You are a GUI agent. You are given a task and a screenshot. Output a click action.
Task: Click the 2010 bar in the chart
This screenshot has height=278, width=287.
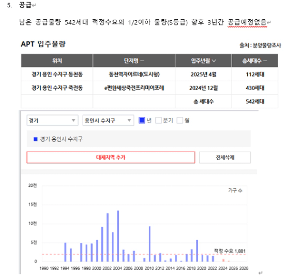point(149,244)
